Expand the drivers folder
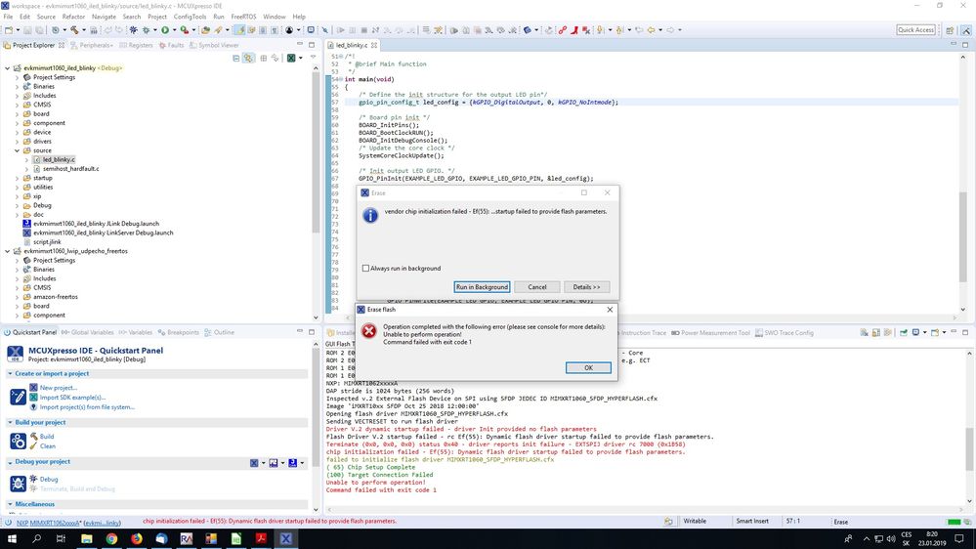Viewport: 976px width, 549px height. click(x=18, y=142)
